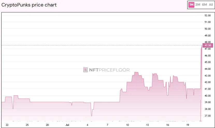Show the All time range
The width and height of the screenshot is (215, 128).
[211, 5]
